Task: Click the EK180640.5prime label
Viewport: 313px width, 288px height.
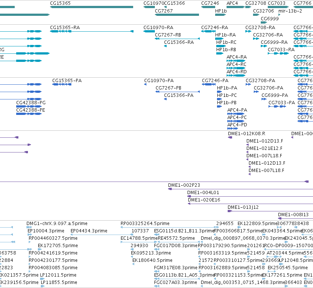Action: point(152,260)
